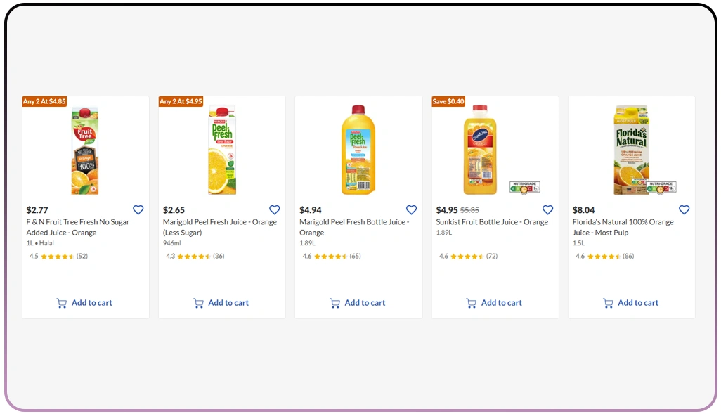721x414 pixels.
Task: Click the 'Save $0.40' promo badge
Action: pos(448,101)
